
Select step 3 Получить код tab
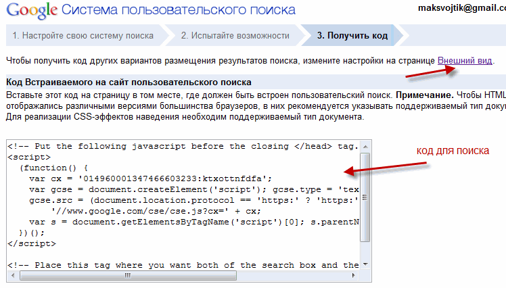coord(352,35)
